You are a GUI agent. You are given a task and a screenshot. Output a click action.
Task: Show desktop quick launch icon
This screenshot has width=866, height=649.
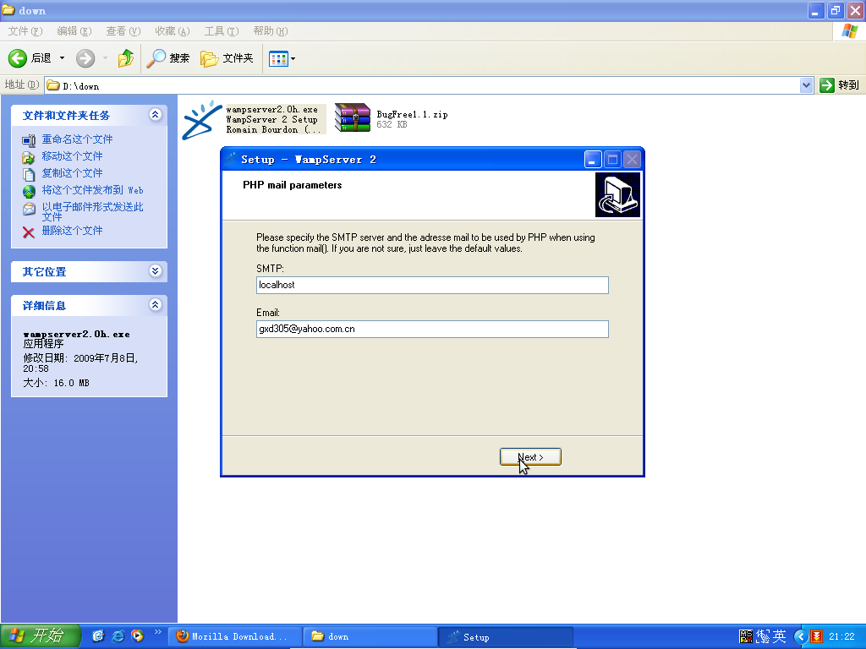point(98,636)
